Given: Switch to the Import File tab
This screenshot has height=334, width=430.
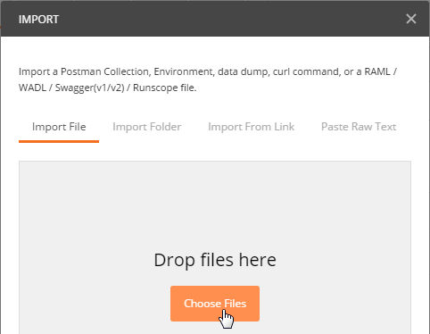Looking at the screenshot, I should point(59,127).
